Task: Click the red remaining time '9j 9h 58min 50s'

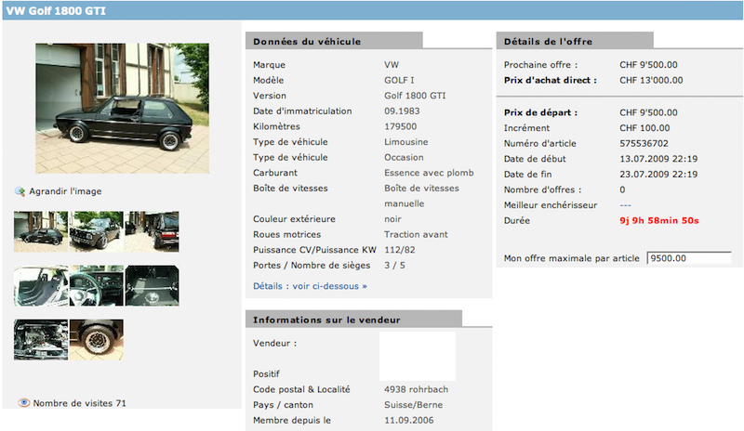Action: click(x=659, y=220)
